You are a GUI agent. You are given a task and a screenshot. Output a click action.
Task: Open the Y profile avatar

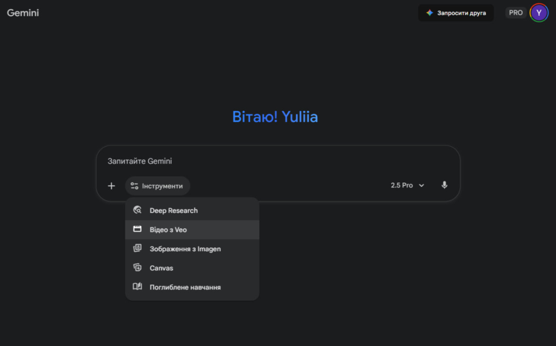(539, 13)
